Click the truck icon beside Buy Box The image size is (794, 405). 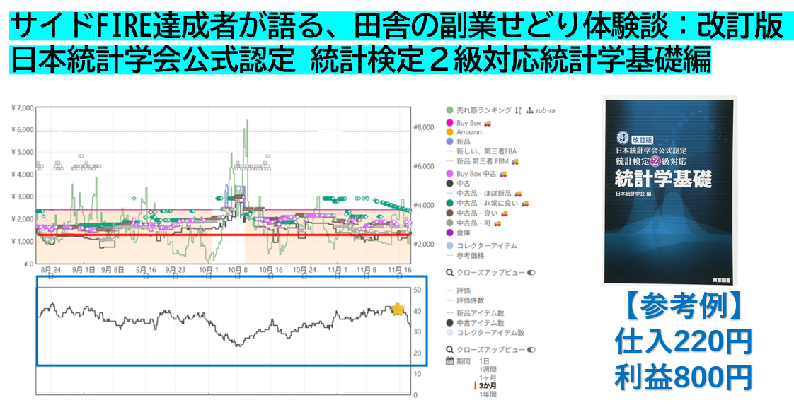coord(488,123)
